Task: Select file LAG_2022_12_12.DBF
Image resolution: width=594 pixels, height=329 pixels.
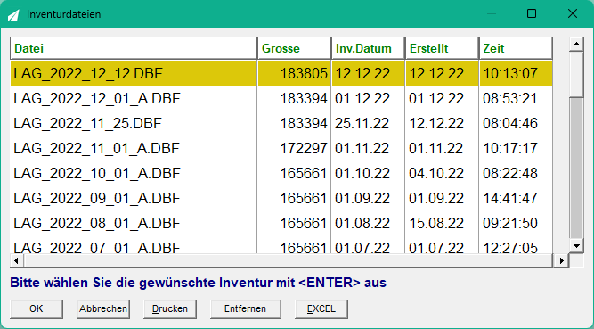Action: (x=88, y=73)
